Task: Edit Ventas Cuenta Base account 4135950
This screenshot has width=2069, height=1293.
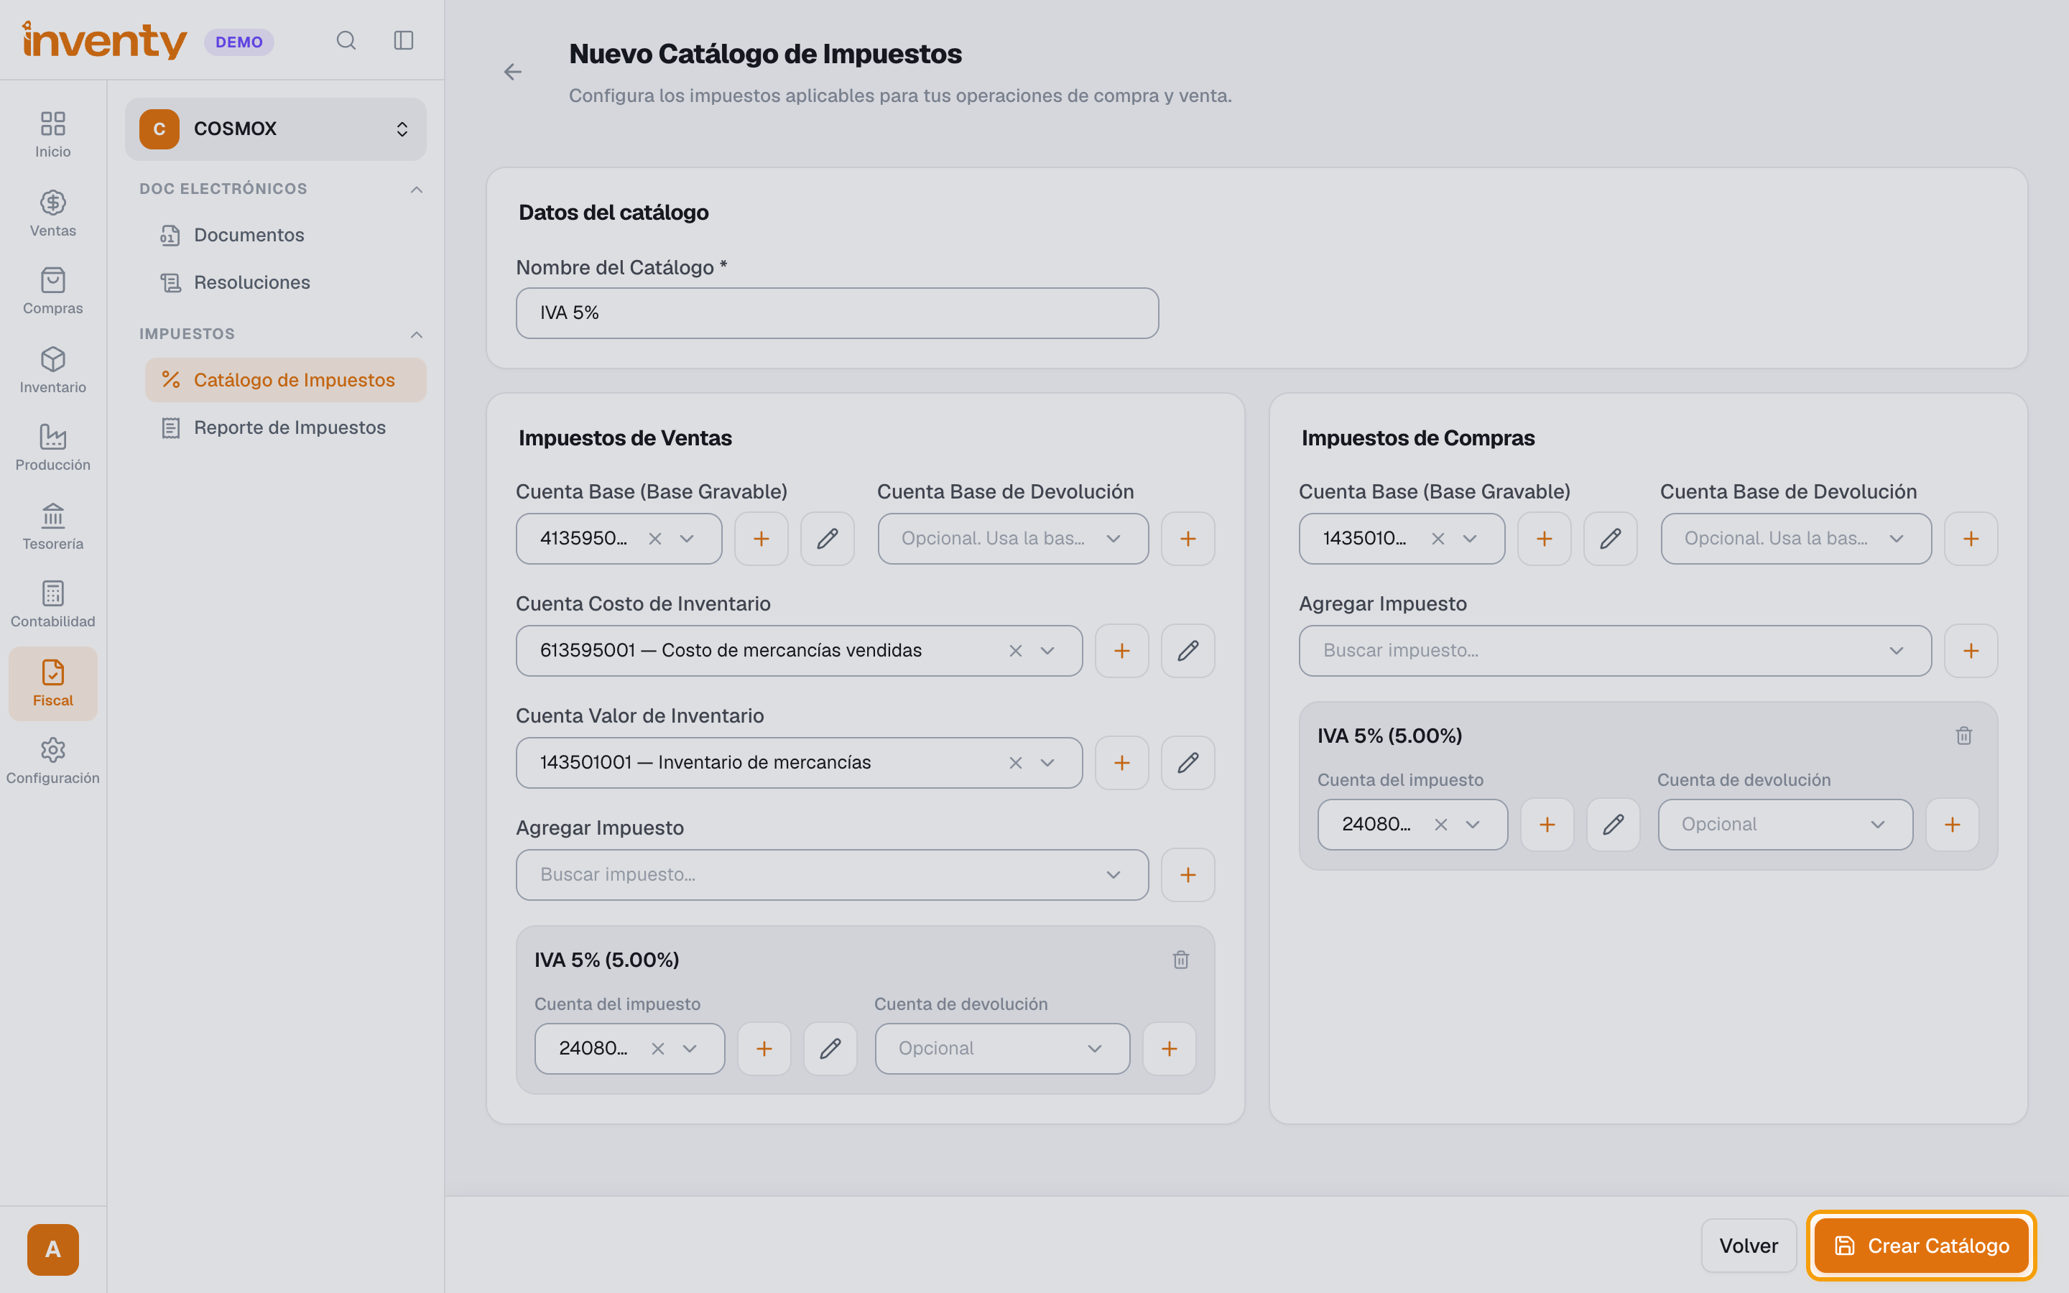Action: [827, 539]
